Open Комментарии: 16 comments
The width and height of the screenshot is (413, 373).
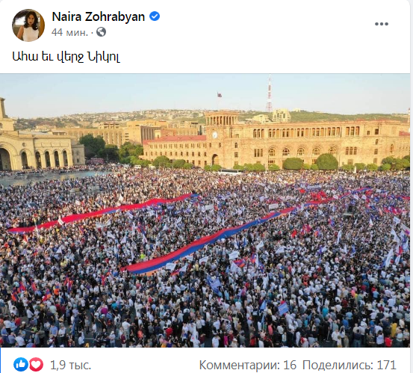pyautogui.click(x=248, y=365)
